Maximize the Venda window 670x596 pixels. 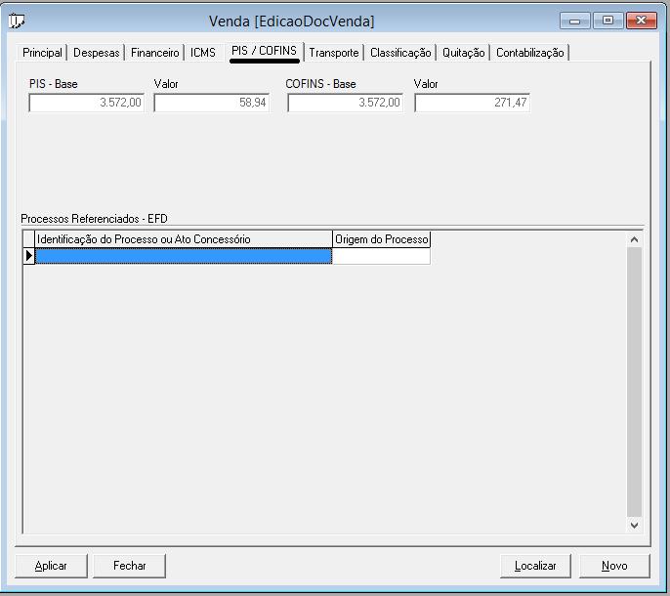pos(607,21)
